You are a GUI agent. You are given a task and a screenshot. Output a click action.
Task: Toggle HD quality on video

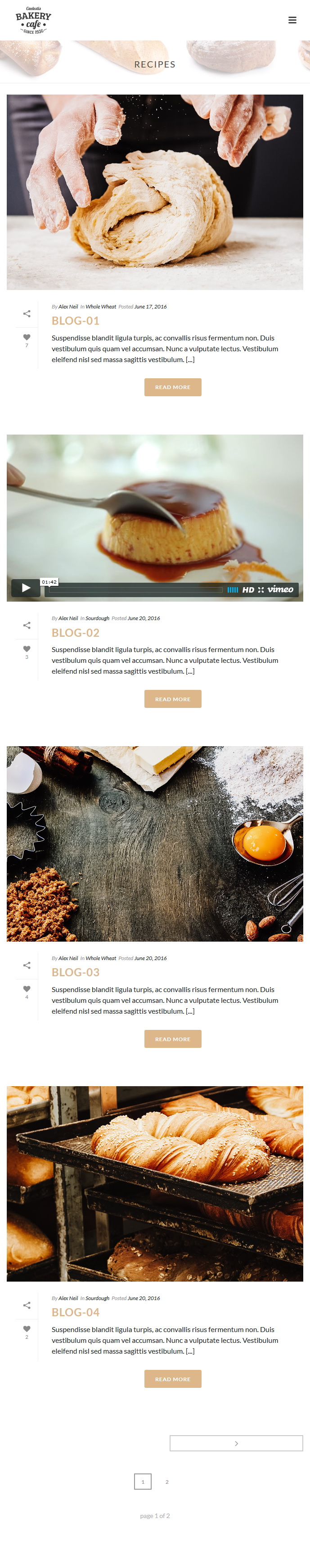(248, 589)
